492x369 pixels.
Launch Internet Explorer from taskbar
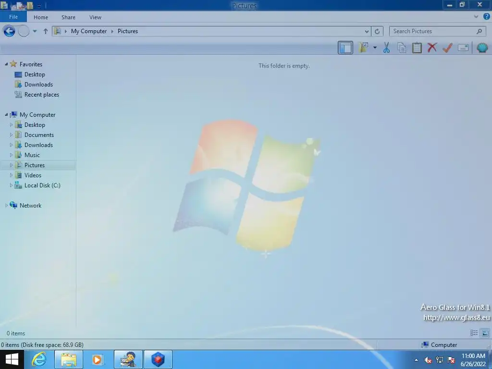(39, 359)
